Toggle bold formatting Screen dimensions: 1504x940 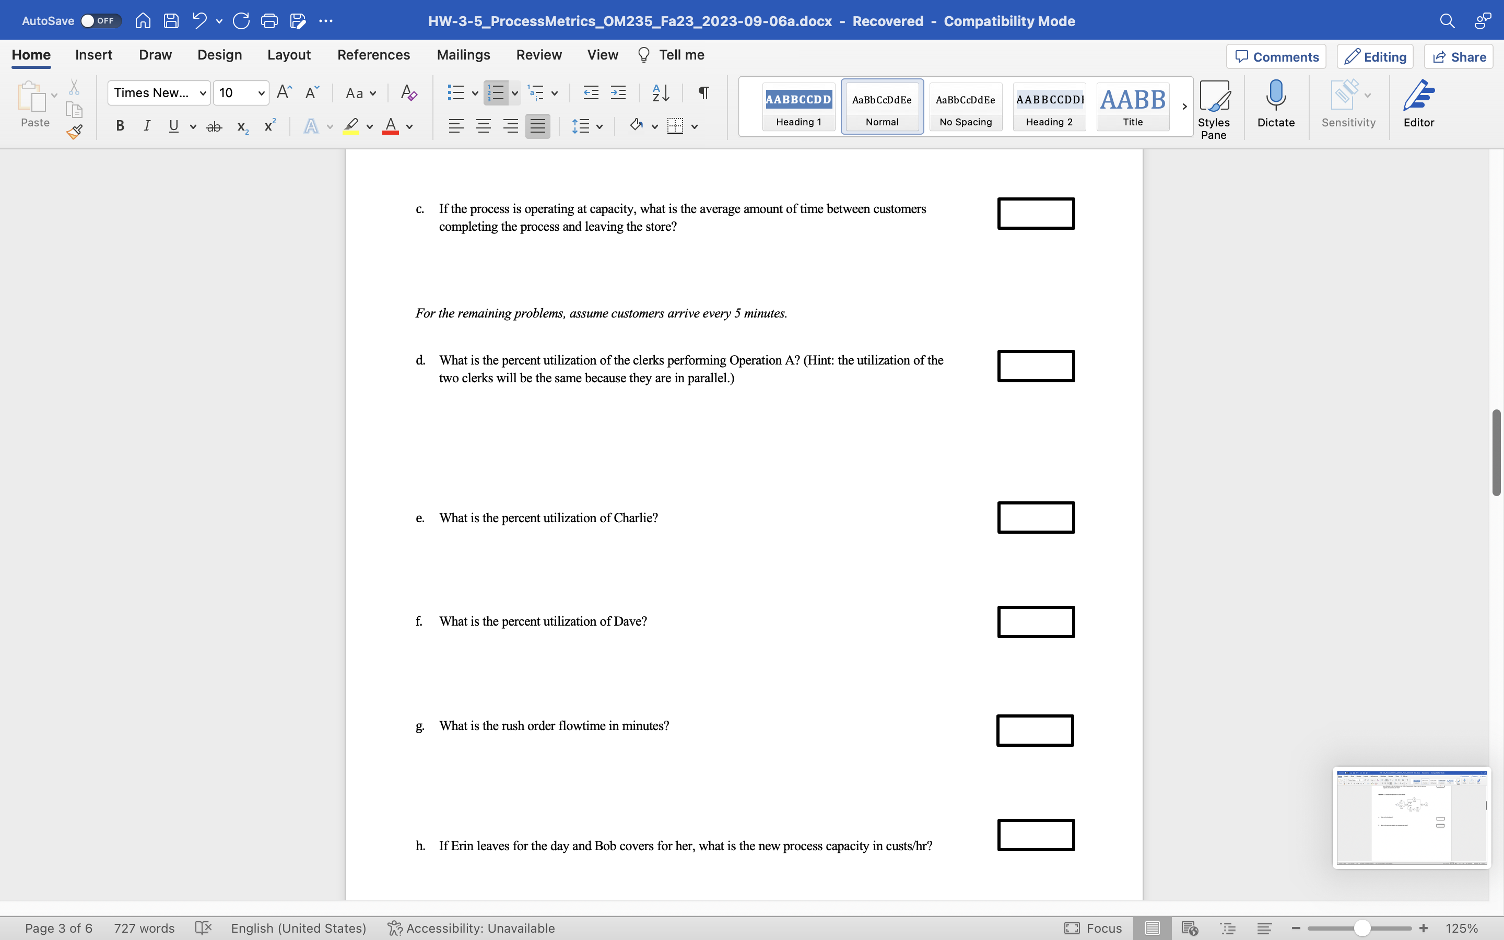tap(119, 125)
